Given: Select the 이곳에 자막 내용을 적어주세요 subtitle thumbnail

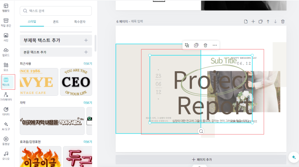Looking at the screenshot, I should click(52, 121).
